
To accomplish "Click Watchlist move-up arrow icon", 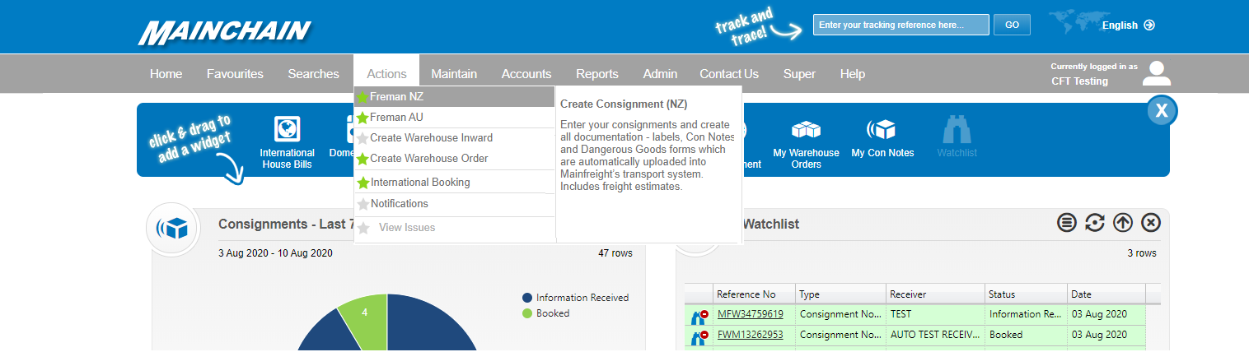I will pyautogui.click(x=1123, y=223).
